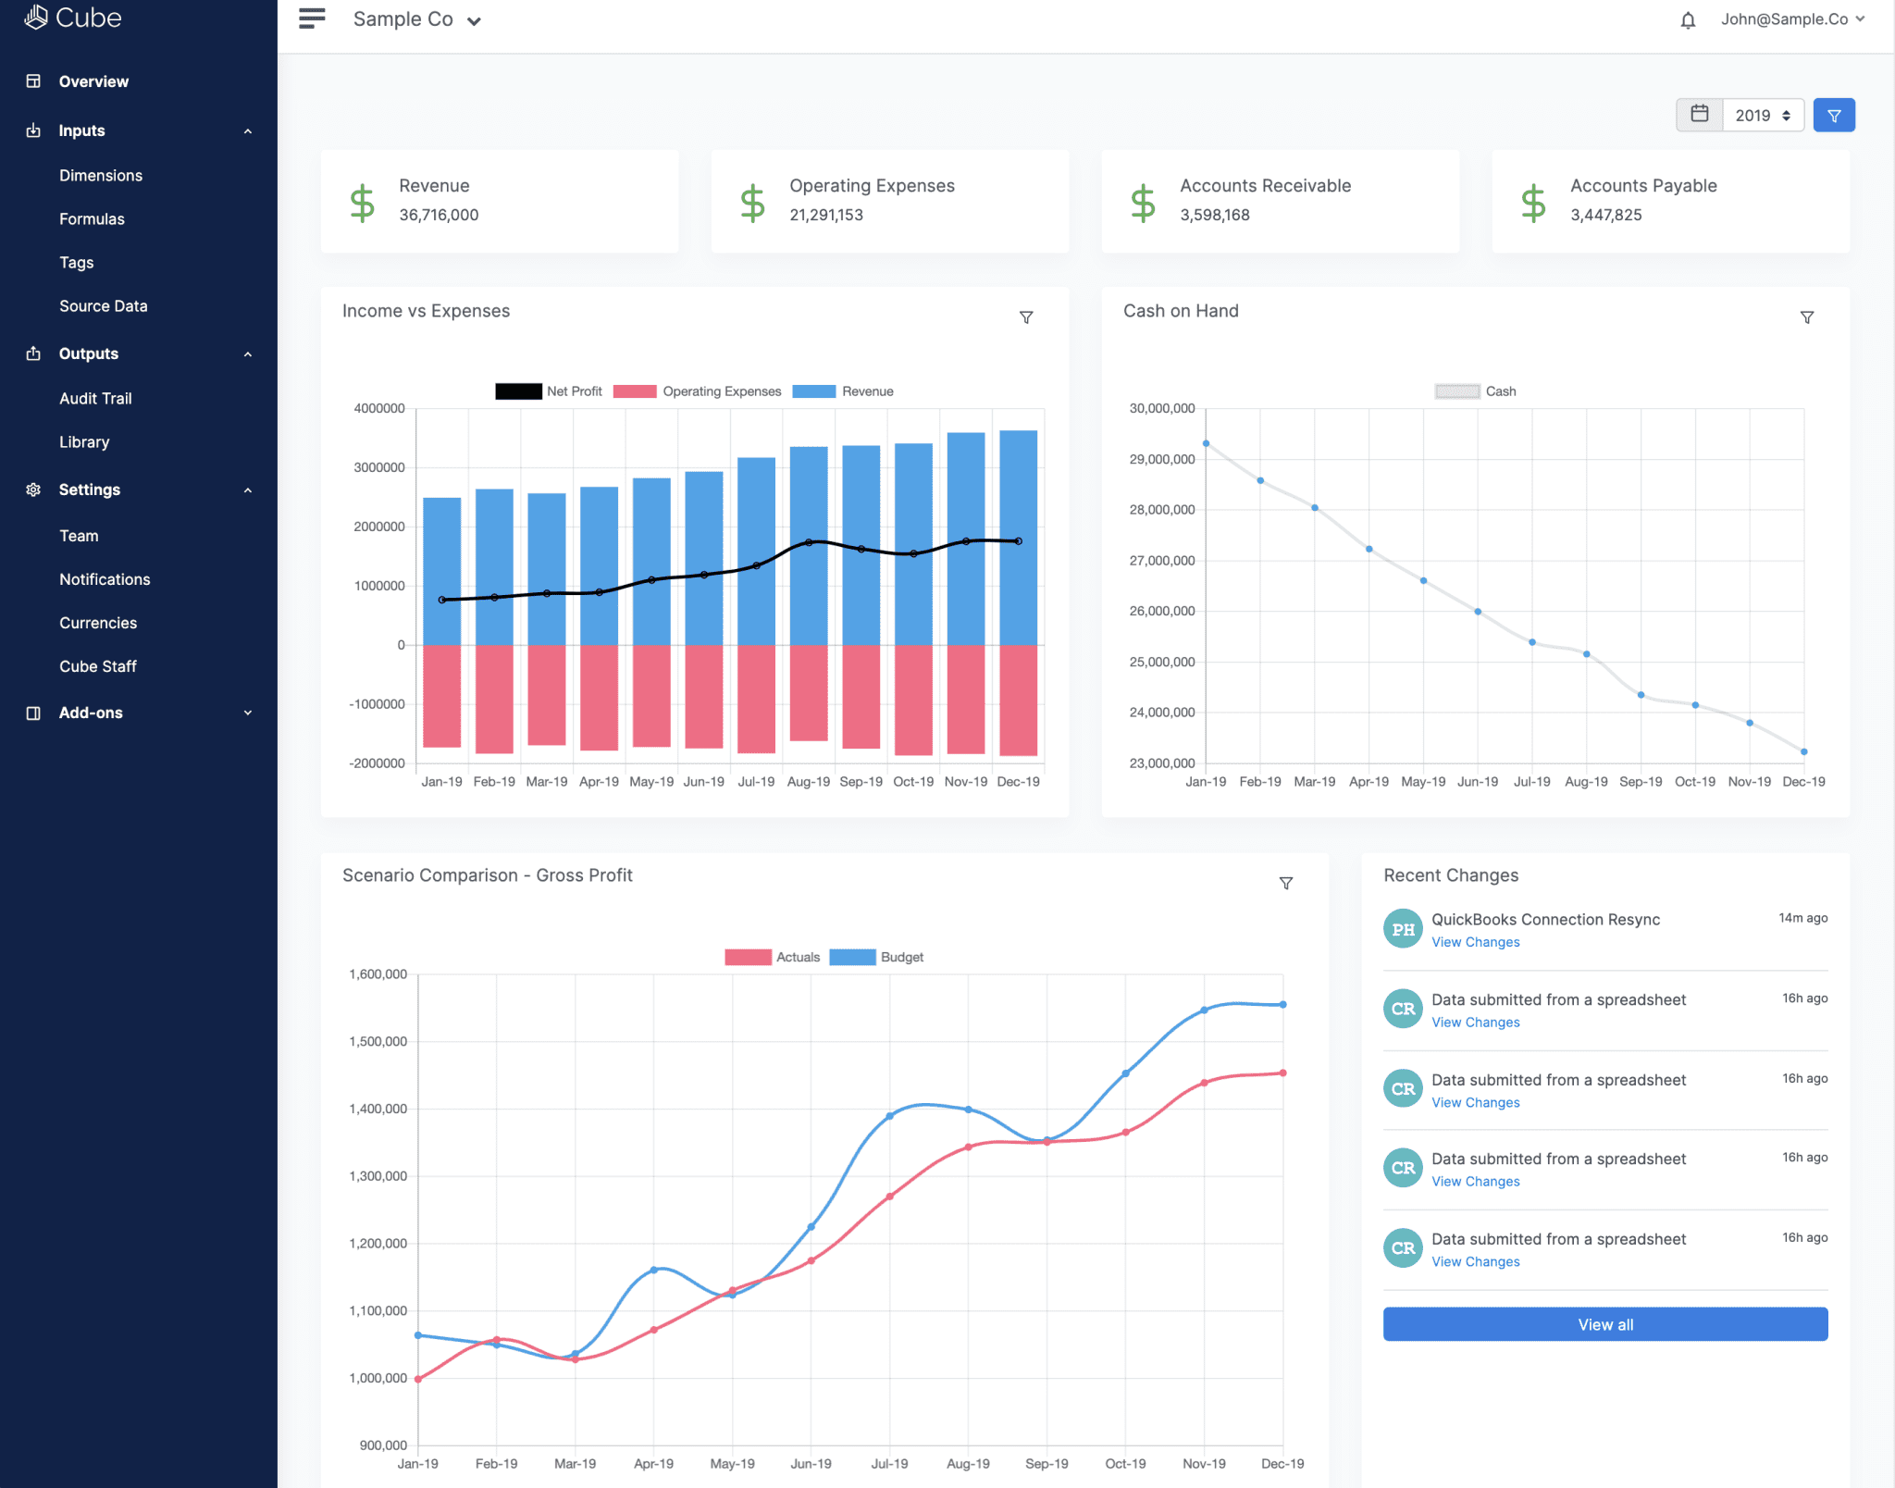Open the notifications bell icon
The image size is (1895, 1488).
pos(1690,19)
